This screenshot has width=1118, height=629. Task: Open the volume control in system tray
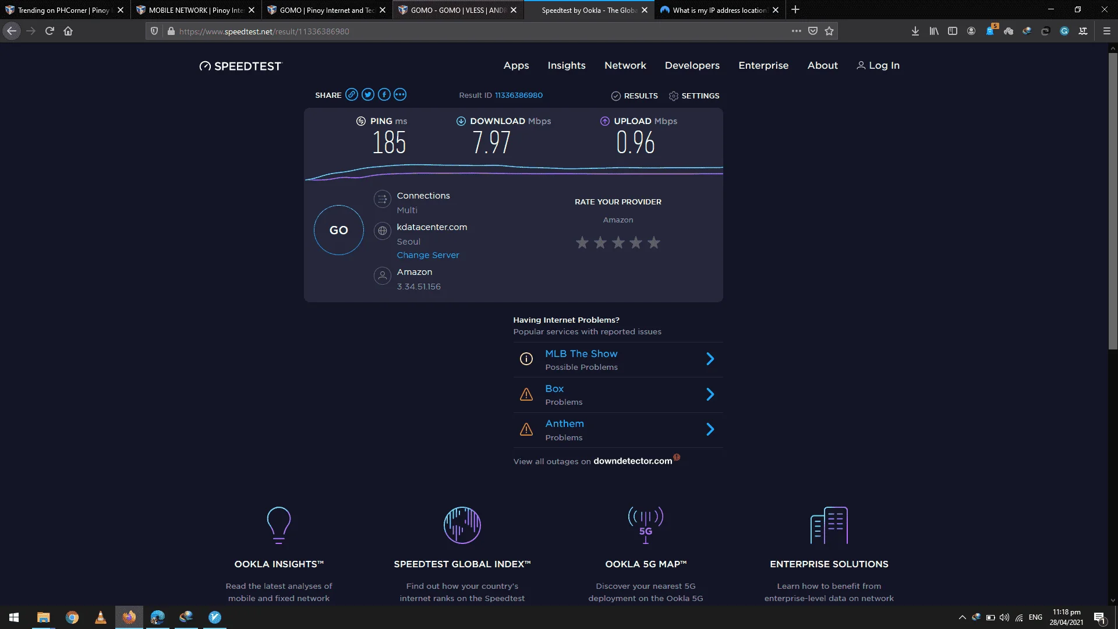(1004, 617)
